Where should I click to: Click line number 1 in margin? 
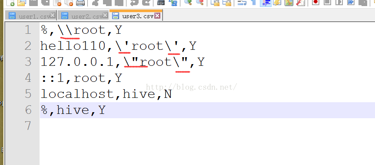coord(28,30)
